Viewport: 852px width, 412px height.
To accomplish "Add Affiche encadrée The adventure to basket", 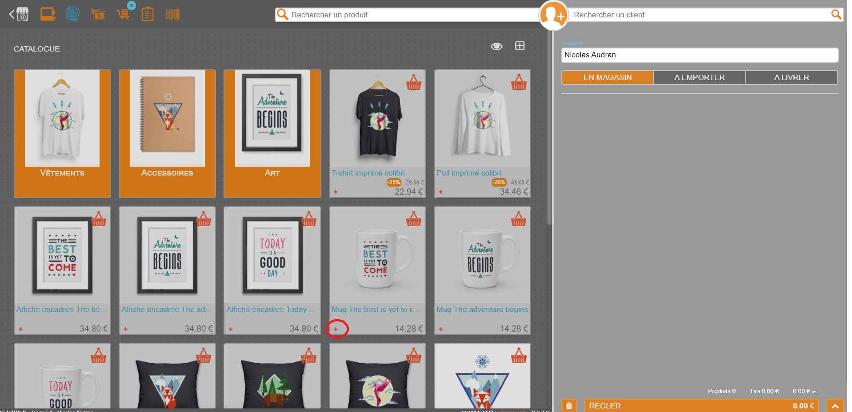I will click(x=204, y=219).
